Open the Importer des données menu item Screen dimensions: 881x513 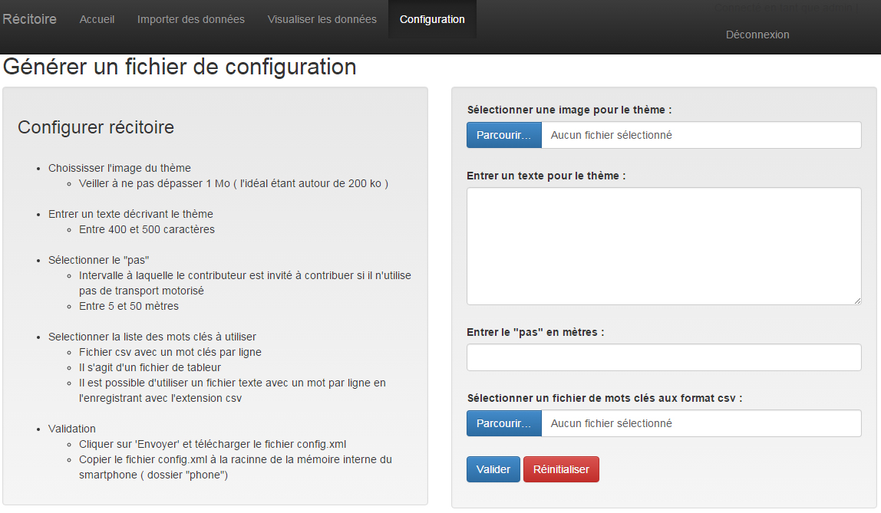click(x=190, y=19)
